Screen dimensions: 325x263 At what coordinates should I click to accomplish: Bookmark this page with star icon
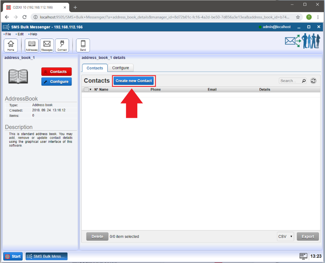[x=298, y=17]
